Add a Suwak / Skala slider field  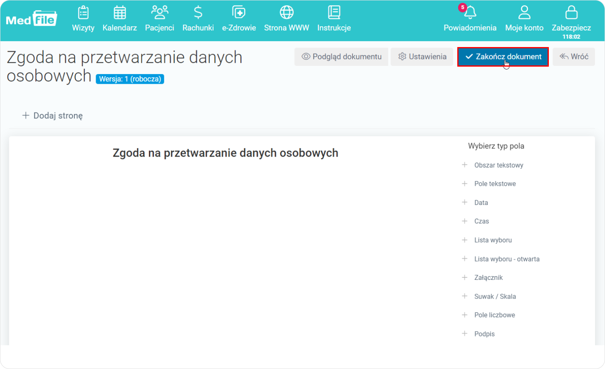tap(495, 296)
